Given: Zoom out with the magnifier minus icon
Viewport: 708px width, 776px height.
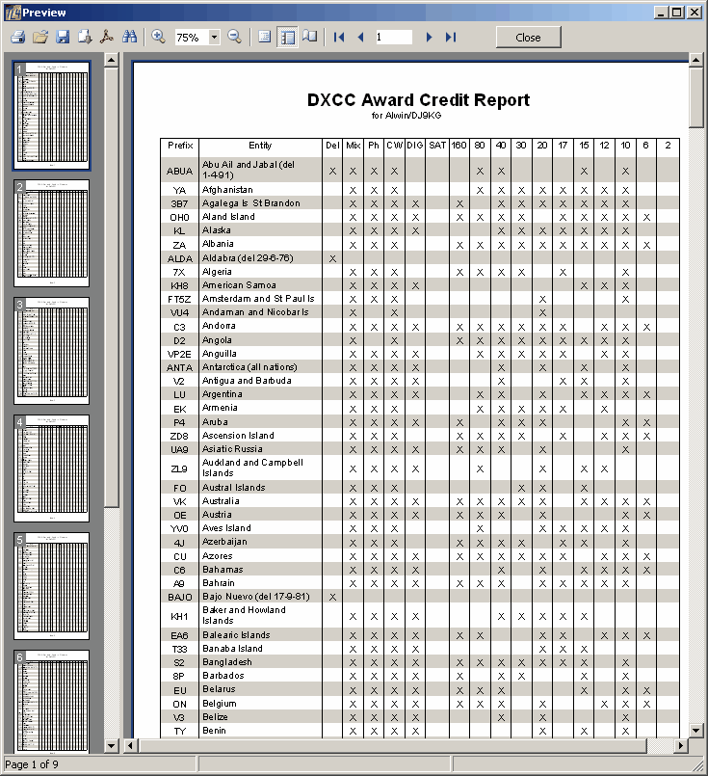Looking at the screenshot, I should tap(234, 38).
